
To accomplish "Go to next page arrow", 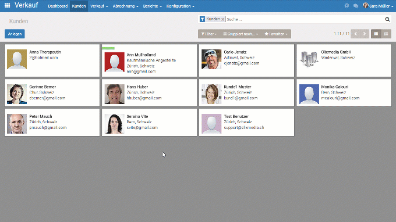I will pos(365,34).
